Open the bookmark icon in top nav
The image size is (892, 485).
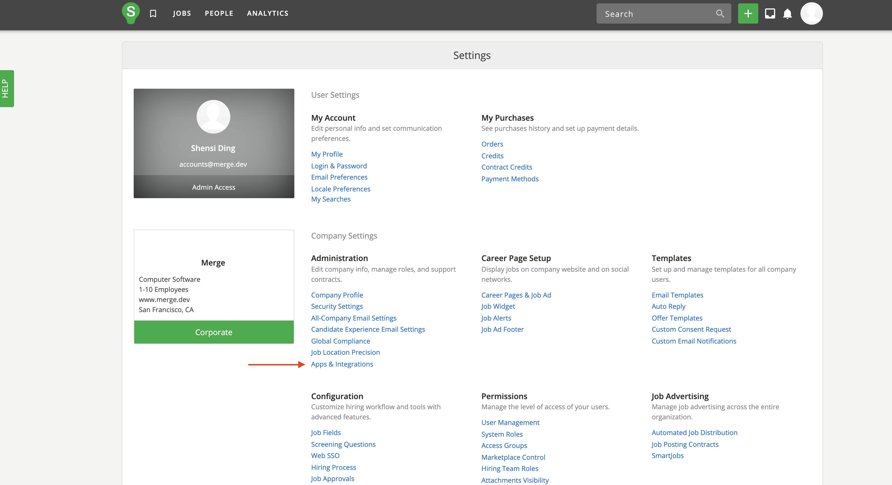click(x=154, y=13)
